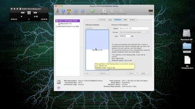Select the Macintosh HD partition in layout map

[97, 50]
